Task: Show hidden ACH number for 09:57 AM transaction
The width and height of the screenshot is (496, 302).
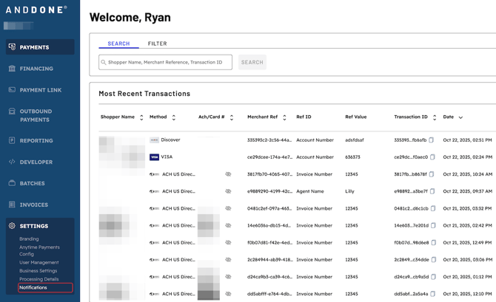Action: point(229,191)
